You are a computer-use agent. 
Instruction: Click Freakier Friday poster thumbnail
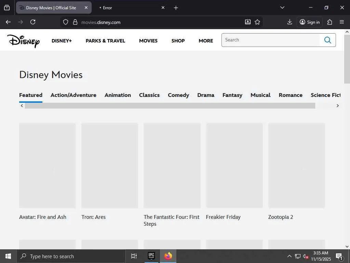click(234, 165)
